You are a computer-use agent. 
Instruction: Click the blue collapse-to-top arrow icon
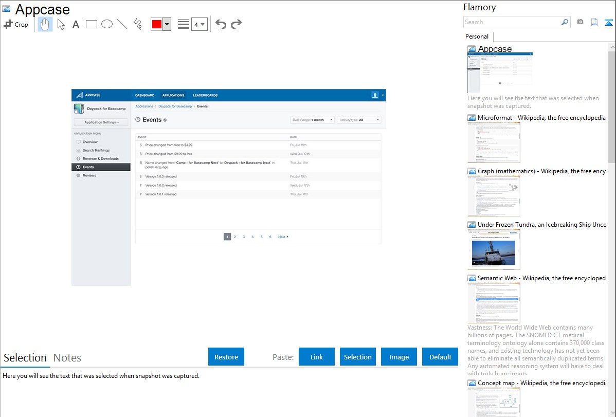608,22
